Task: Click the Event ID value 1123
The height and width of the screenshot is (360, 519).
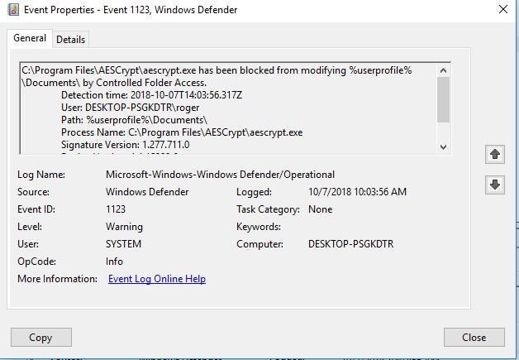Action: pyautogui.click(x=116, y=209)
